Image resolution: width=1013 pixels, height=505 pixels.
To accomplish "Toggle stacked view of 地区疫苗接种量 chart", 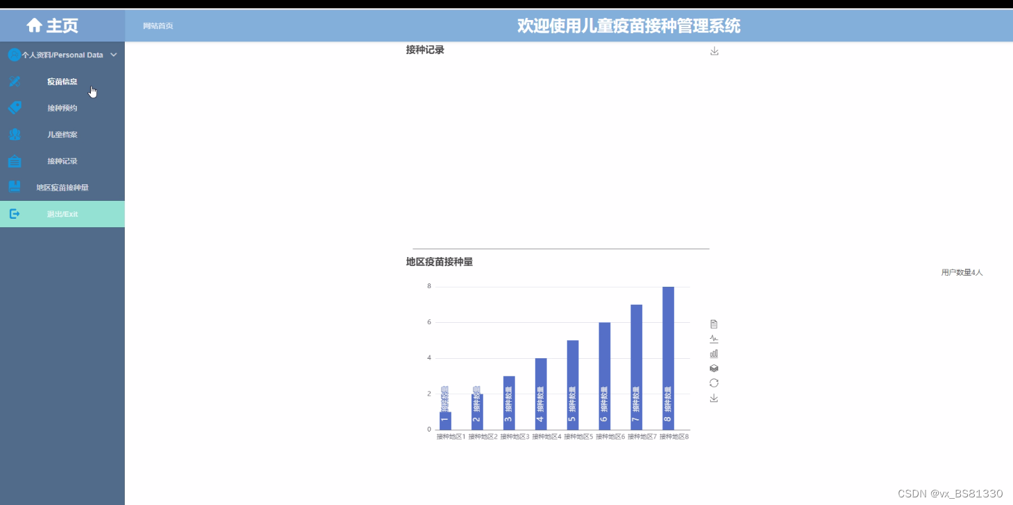I will click(714, 369).
